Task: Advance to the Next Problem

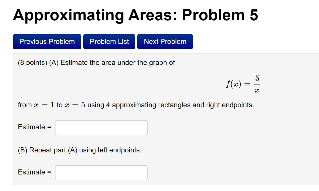Action: (165, 41)
